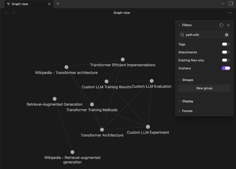Collapse the Filters section
The width and height of the screenshot is (236, 169).
click(179, 25)
